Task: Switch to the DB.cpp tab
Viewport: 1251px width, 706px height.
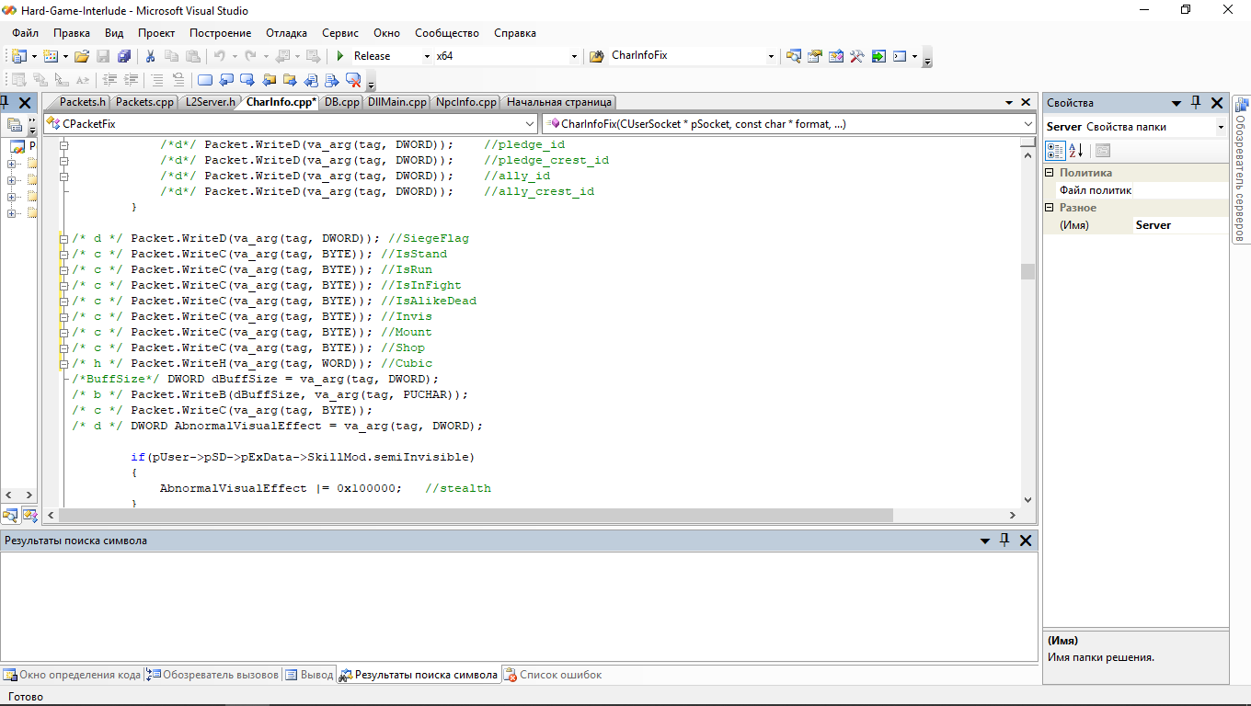Action: point(341,102)
